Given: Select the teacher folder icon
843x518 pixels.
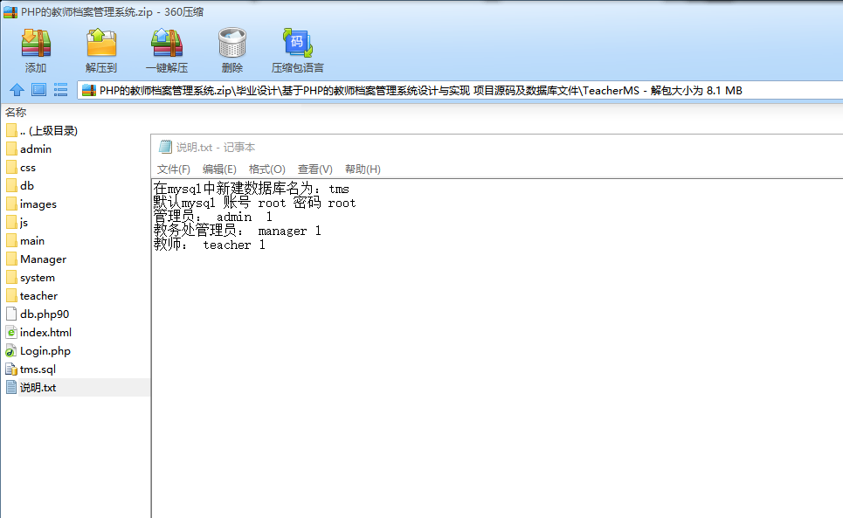Looking at the screenshot, I should [11, 295].
